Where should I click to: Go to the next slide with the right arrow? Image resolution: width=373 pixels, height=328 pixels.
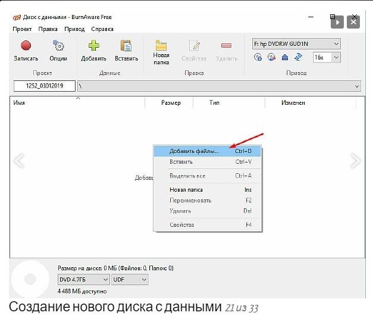[x=356, y=161]
